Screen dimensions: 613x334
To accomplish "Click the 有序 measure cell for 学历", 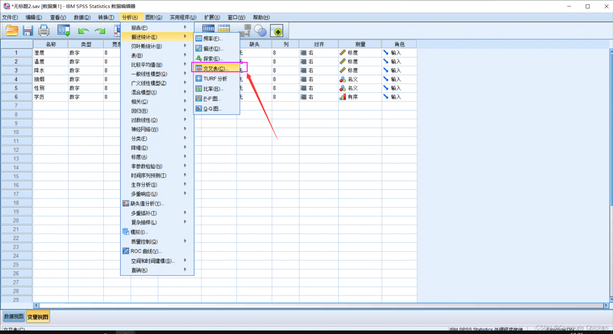I will (x=360, y=97).
